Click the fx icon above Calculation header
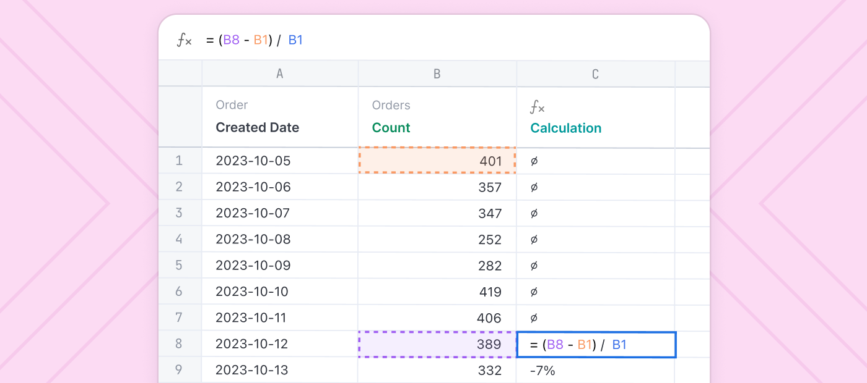This screenshot has height=383, width=867. click(x=537, y=107)
